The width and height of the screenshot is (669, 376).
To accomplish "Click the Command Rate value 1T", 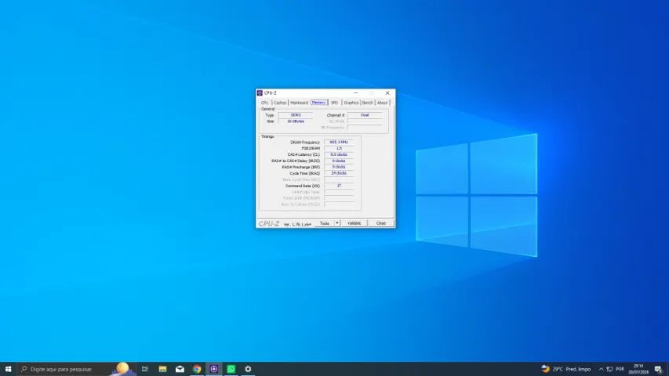I will tap(339, 186).
